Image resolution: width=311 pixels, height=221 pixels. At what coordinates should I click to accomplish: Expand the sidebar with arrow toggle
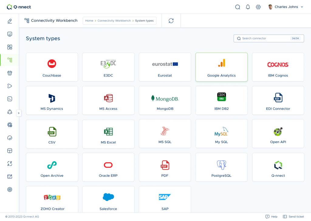click(x=19, y=113)
